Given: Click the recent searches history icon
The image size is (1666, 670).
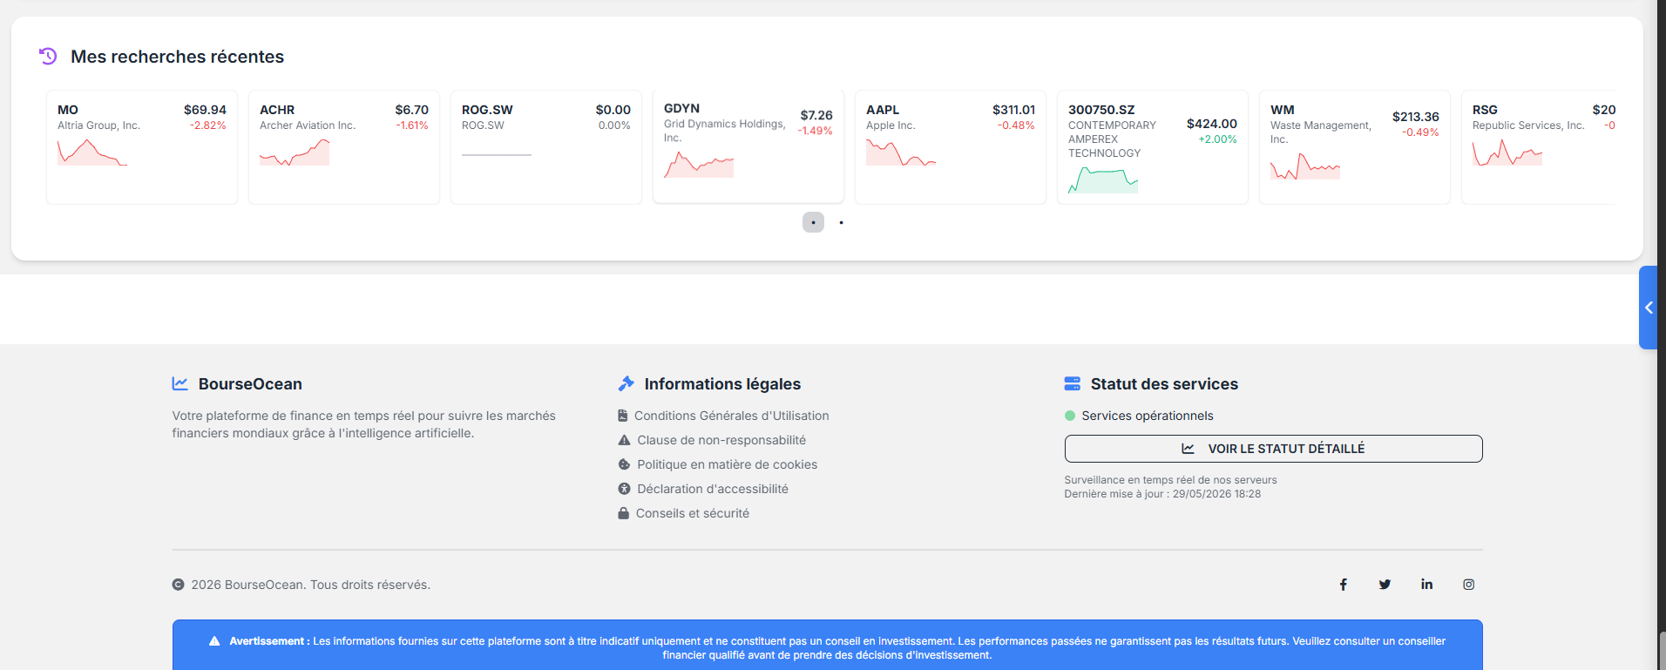Looking at the screenshot, I should point(48,57).
